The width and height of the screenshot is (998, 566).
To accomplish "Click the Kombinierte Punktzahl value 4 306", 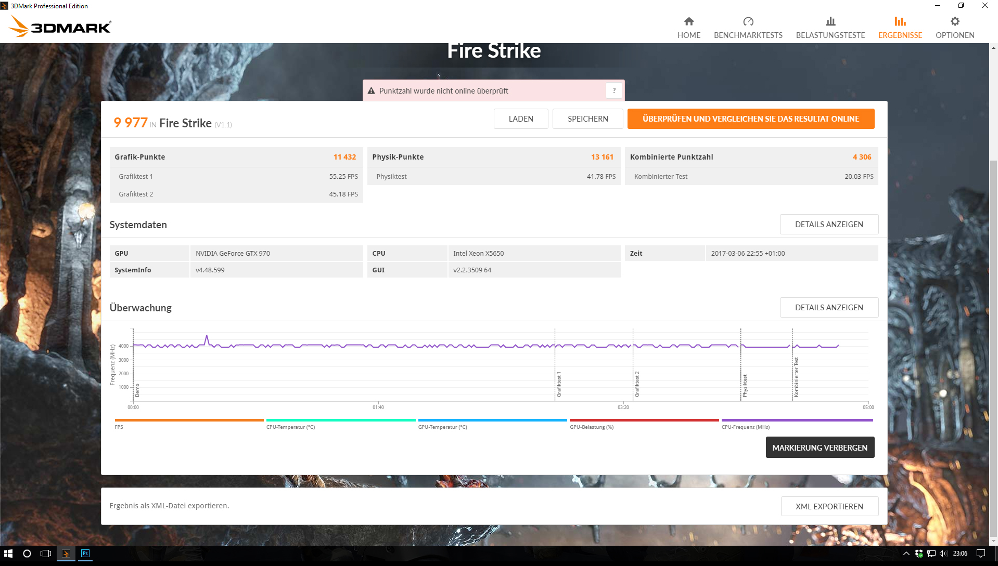I will (862, 157).
